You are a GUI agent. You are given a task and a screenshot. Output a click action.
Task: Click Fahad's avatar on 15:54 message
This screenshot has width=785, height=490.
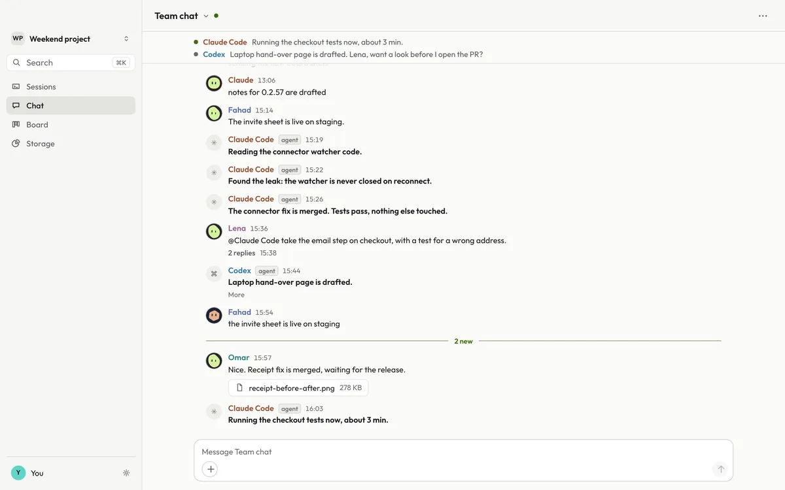pos(214,316)
